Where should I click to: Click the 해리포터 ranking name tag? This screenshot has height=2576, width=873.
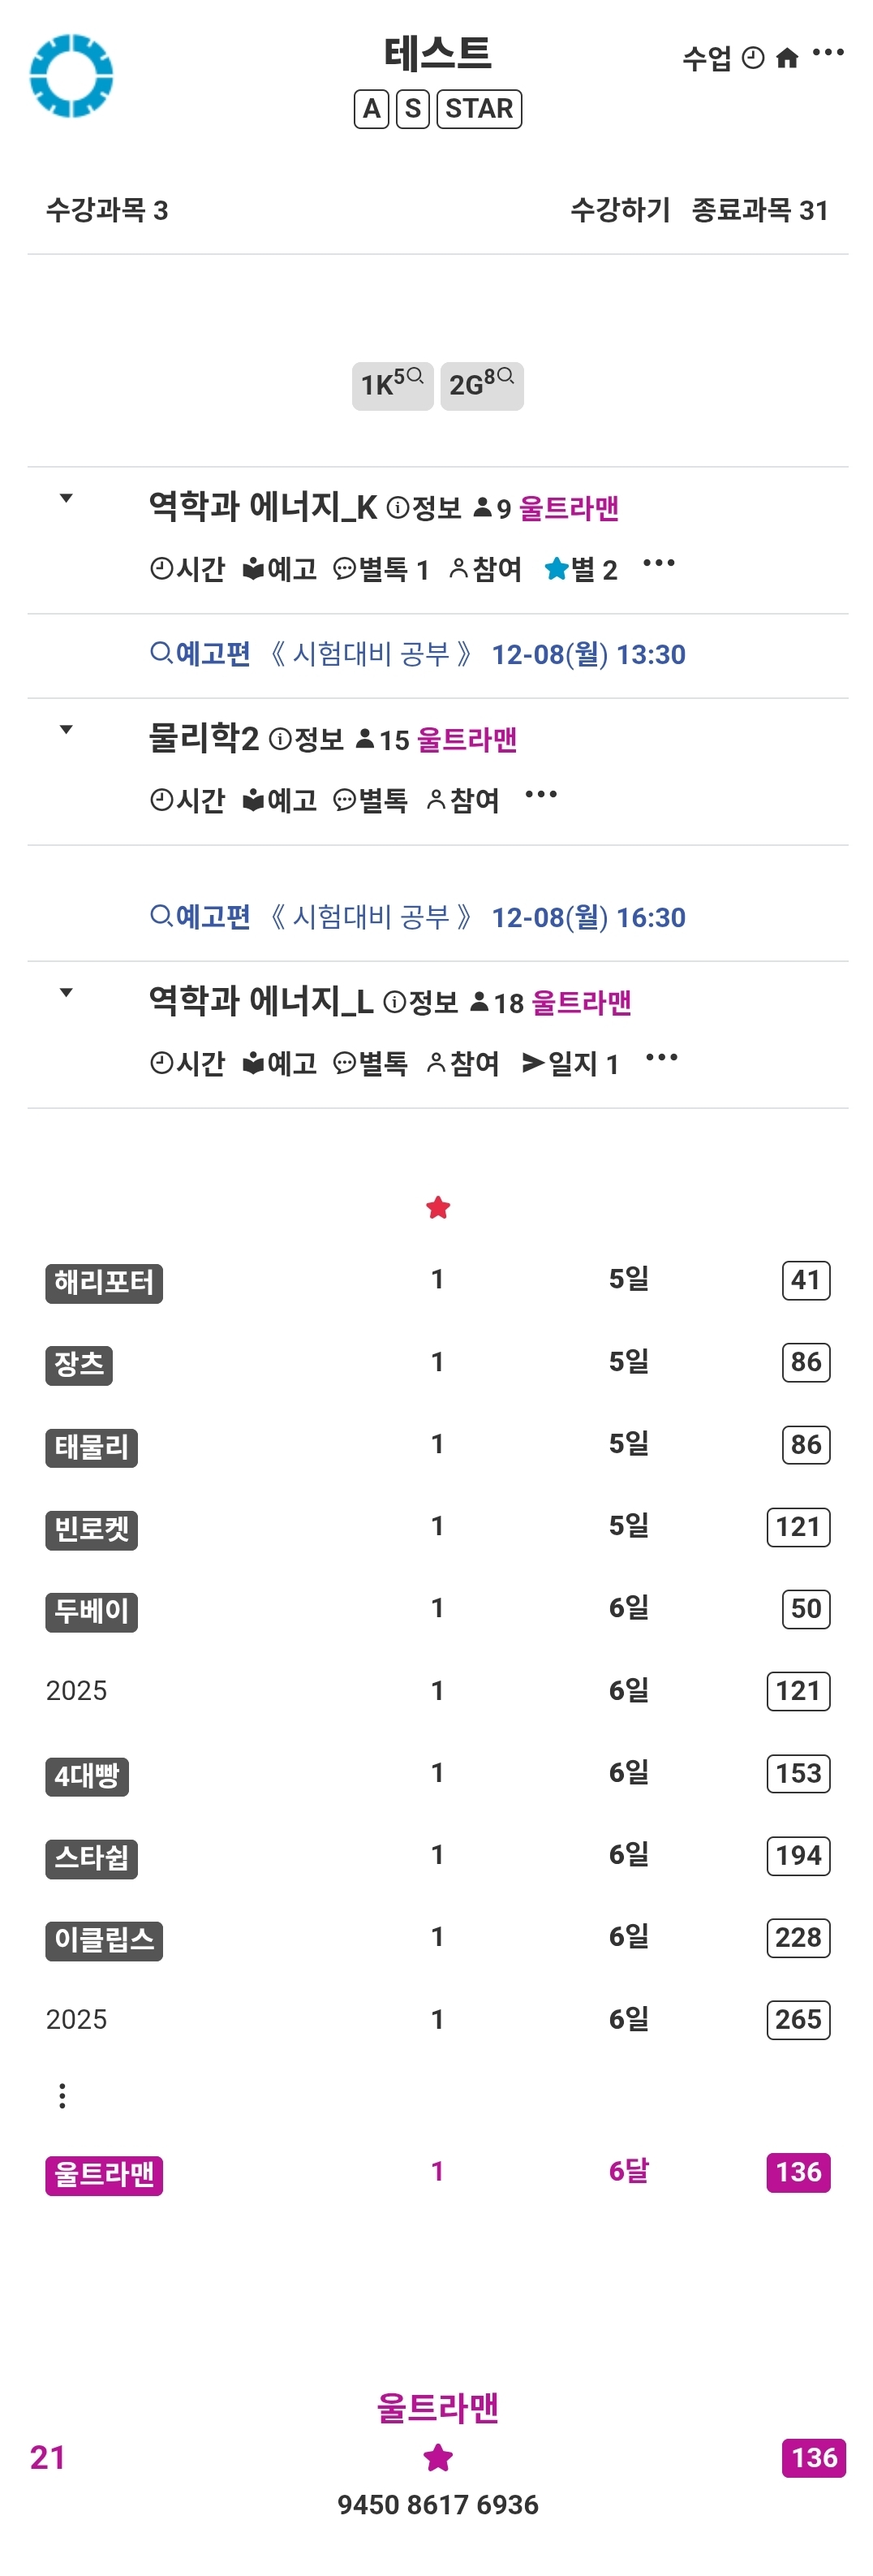coord(104,1282)
